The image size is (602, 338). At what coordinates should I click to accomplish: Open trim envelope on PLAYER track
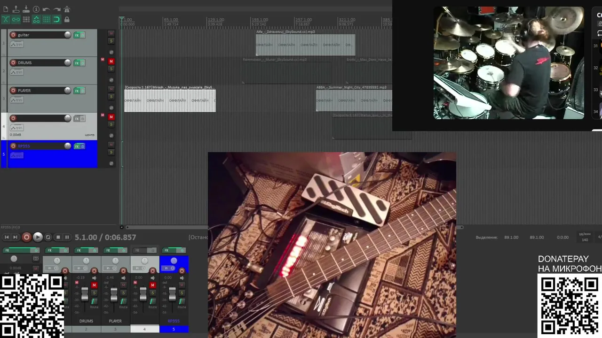click(17, 100)
